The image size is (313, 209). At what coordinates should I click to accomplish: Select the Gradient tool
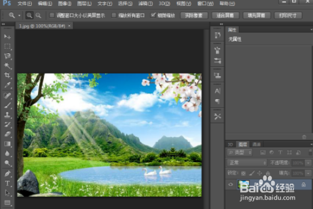click(8, 144)
